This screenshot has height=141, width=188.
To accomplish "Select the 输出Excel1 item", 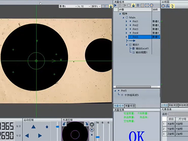I will pos(141,49).
